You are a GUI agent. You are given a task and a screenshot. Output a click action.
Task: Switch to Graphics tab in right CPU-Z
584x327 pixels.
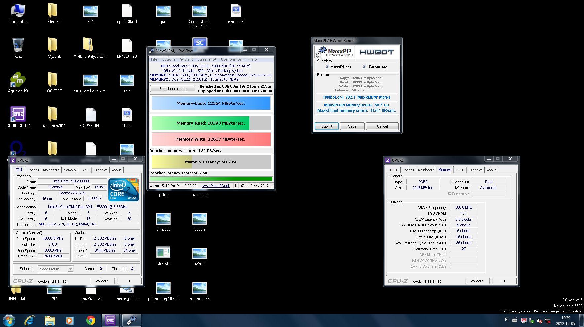[476, 170]
